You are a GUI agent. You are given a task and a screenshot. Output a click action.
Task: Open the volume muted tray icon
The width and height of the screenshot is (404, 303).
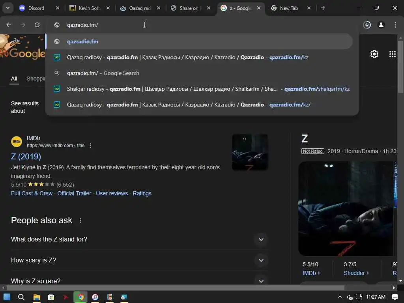[350, 297]
